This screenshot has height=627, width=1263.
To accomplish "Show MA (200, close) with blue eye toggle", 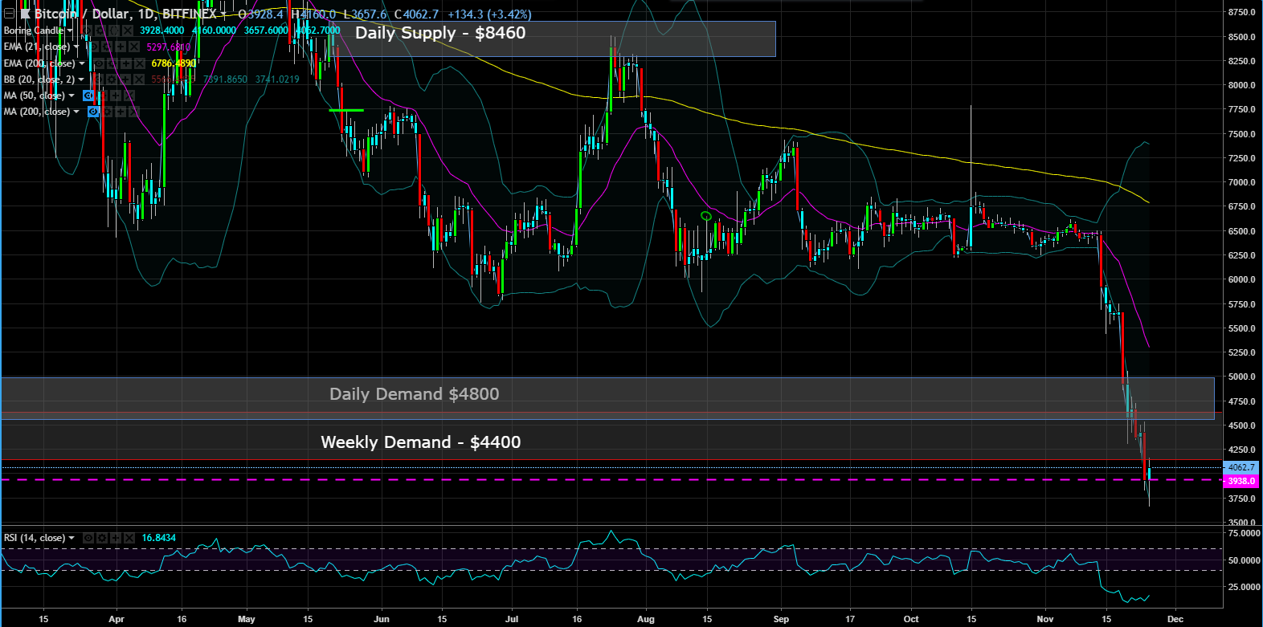I will tap(93, 112).
